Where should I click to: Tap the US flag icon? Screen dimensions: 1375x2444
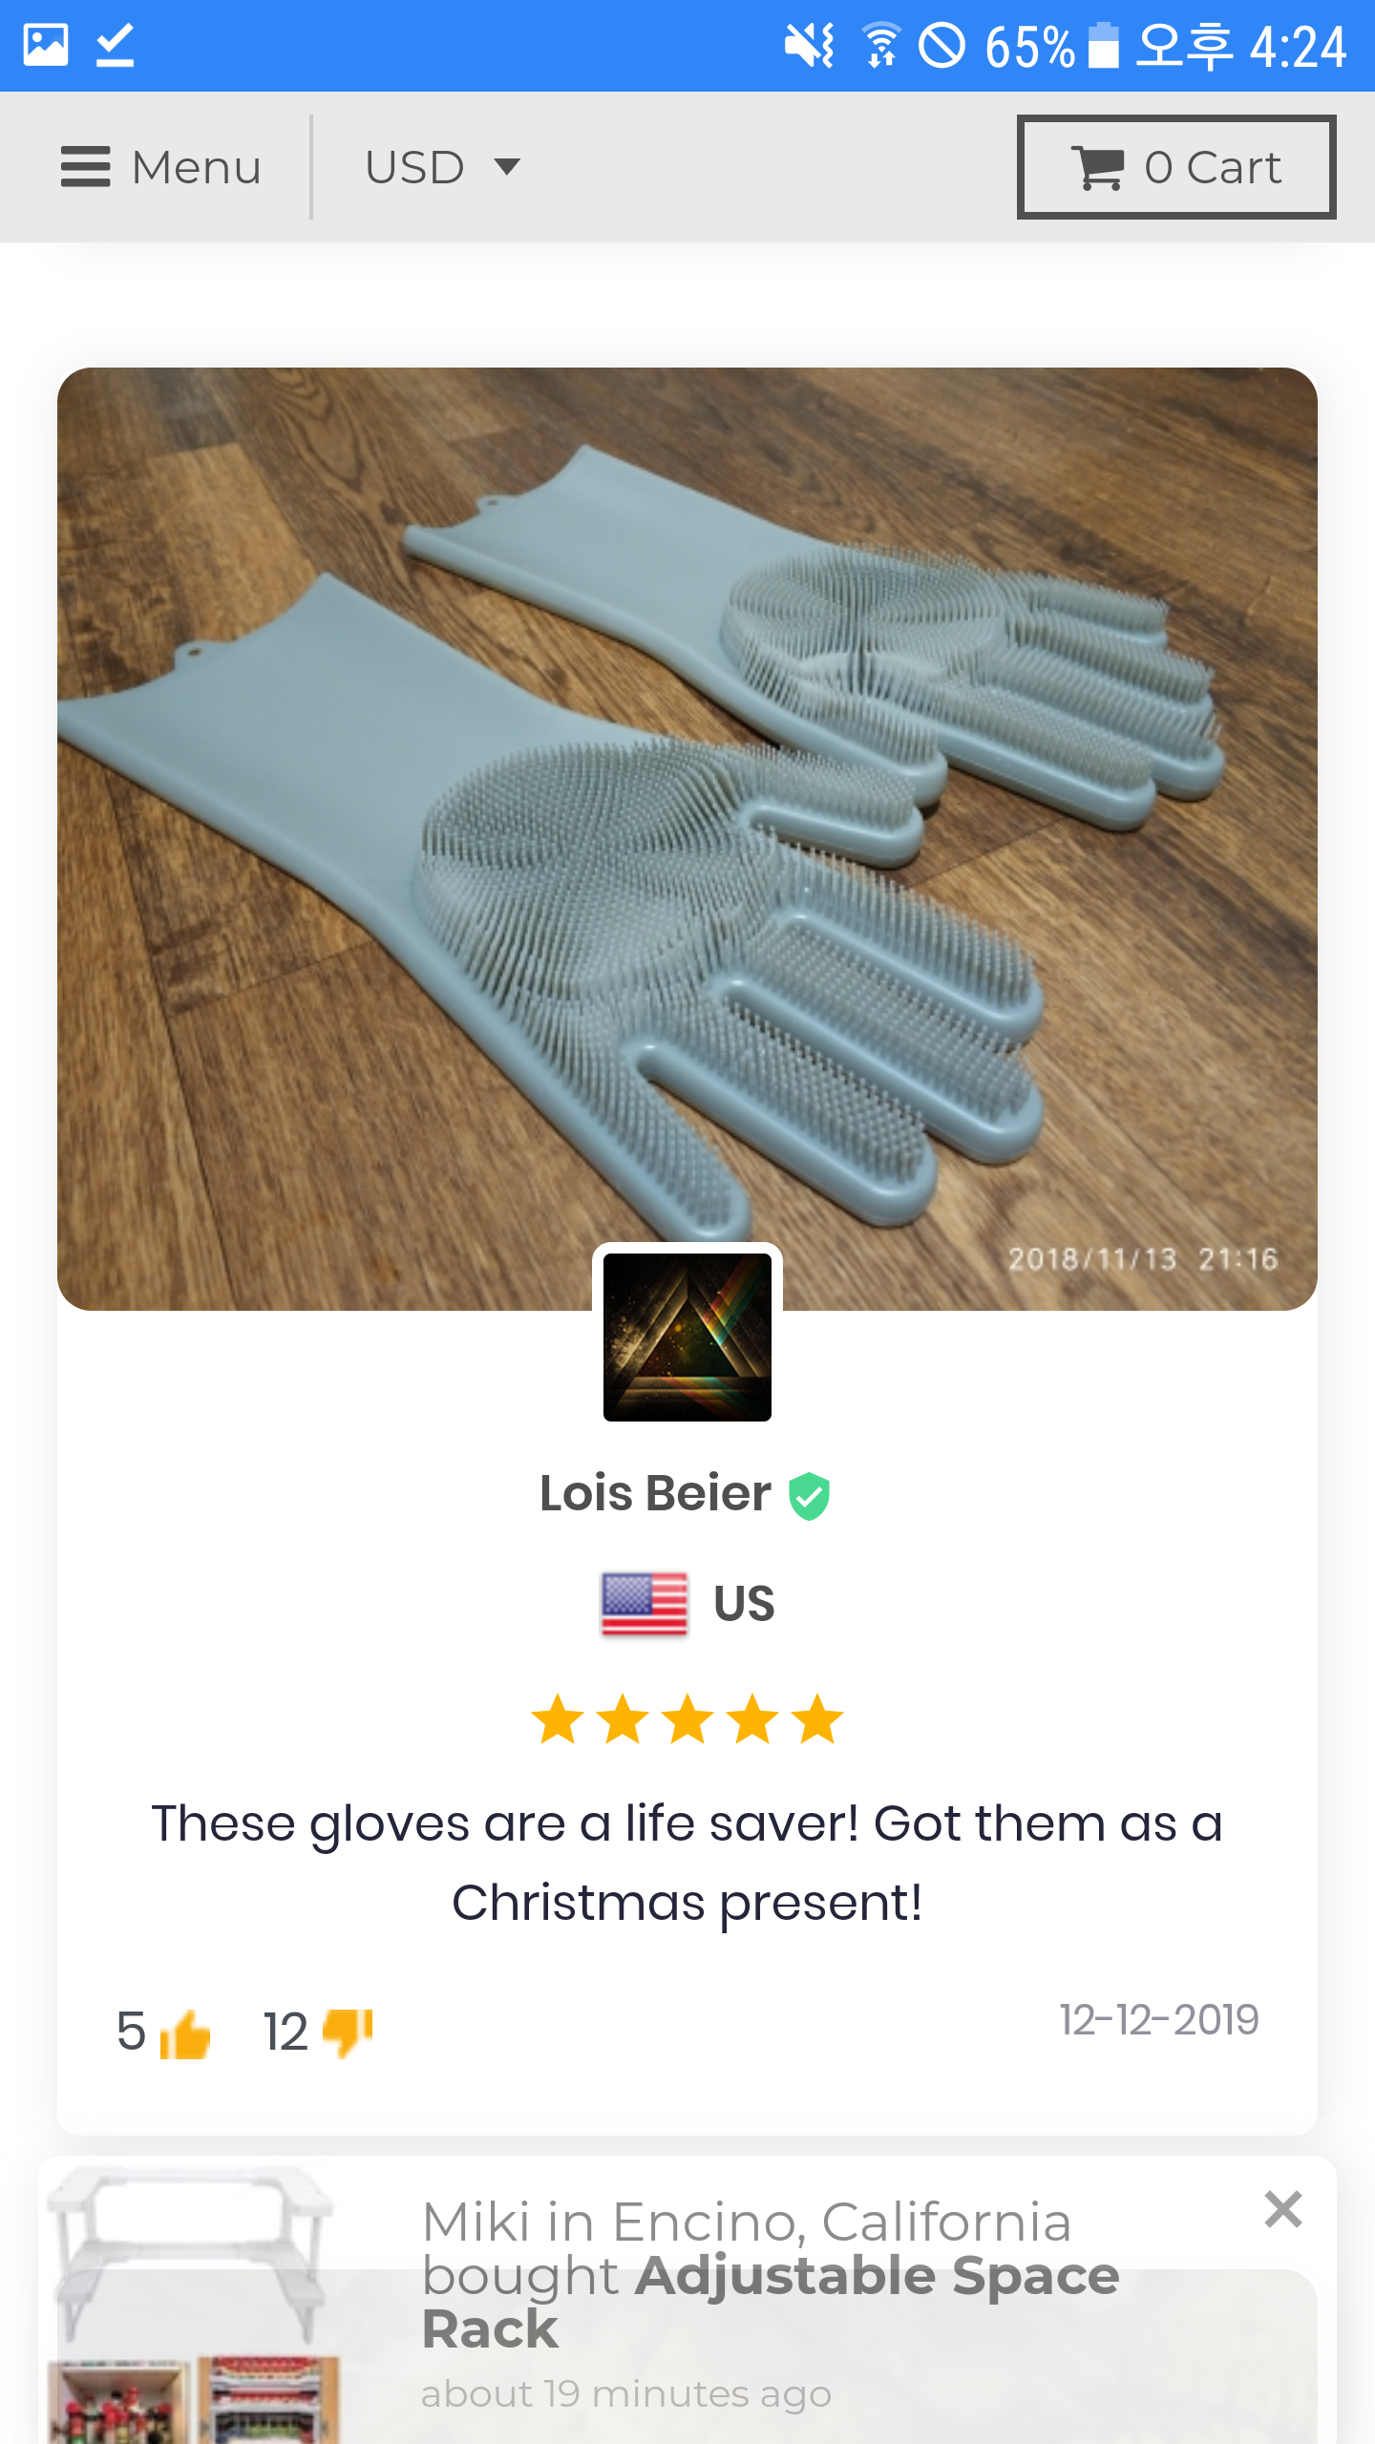(x=645, y=1604)
